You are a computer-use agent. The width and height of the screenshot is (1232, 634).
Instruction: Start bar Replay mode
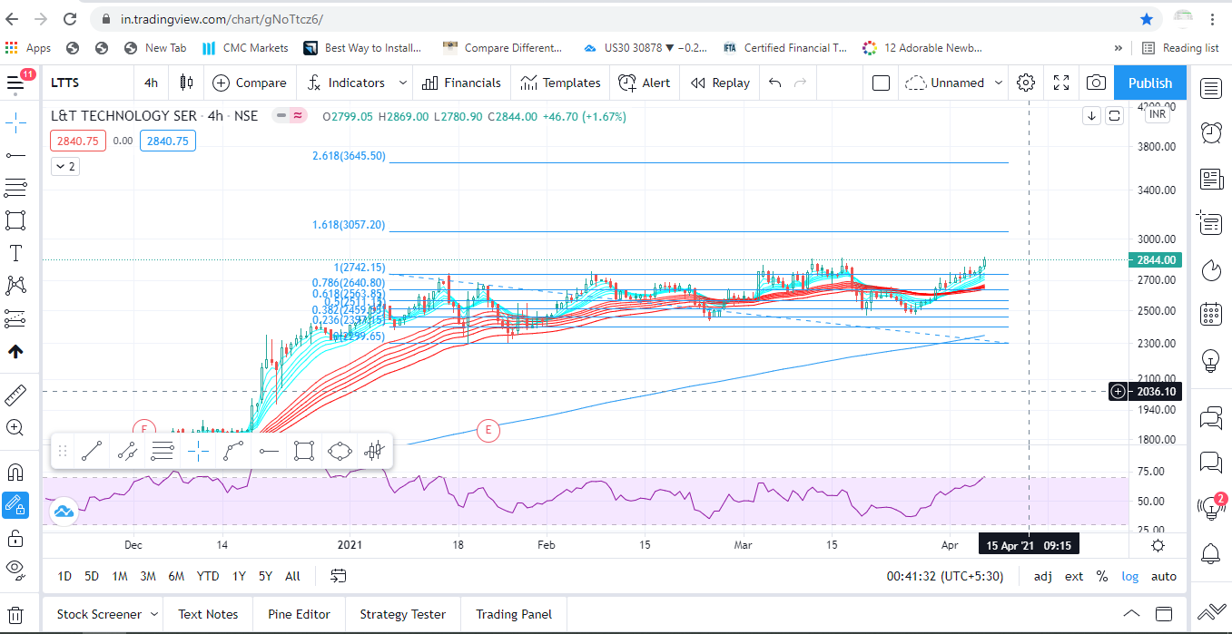tap(720, 83)
